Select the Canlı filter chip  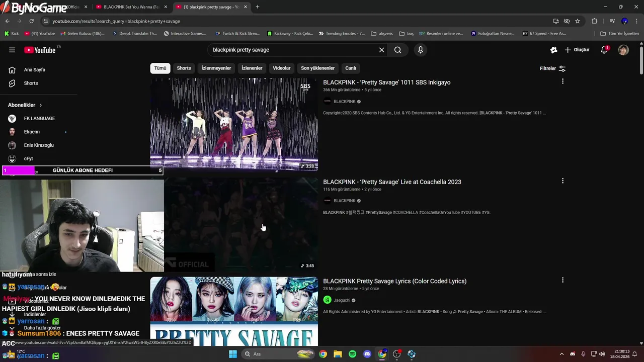click(x=351, y=68)
